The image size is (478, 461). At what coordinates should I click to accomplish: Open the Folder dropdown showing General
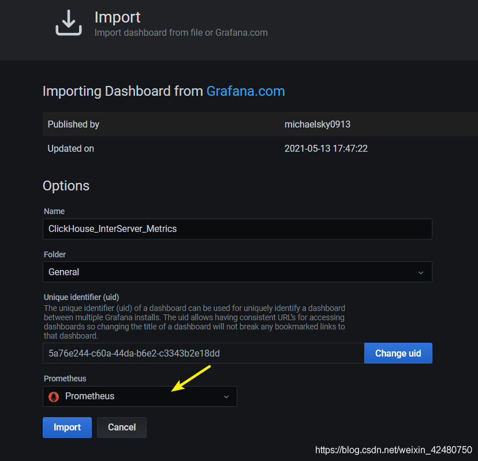pos(237,272)
